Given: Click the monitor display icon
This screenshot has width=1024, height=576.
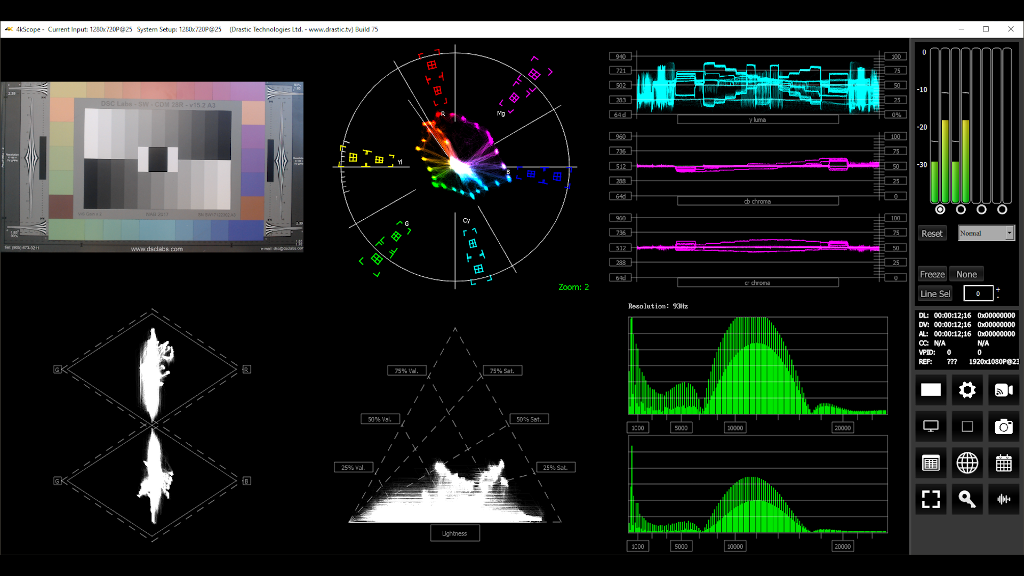Looking at the screenshot, I should 931,427.
